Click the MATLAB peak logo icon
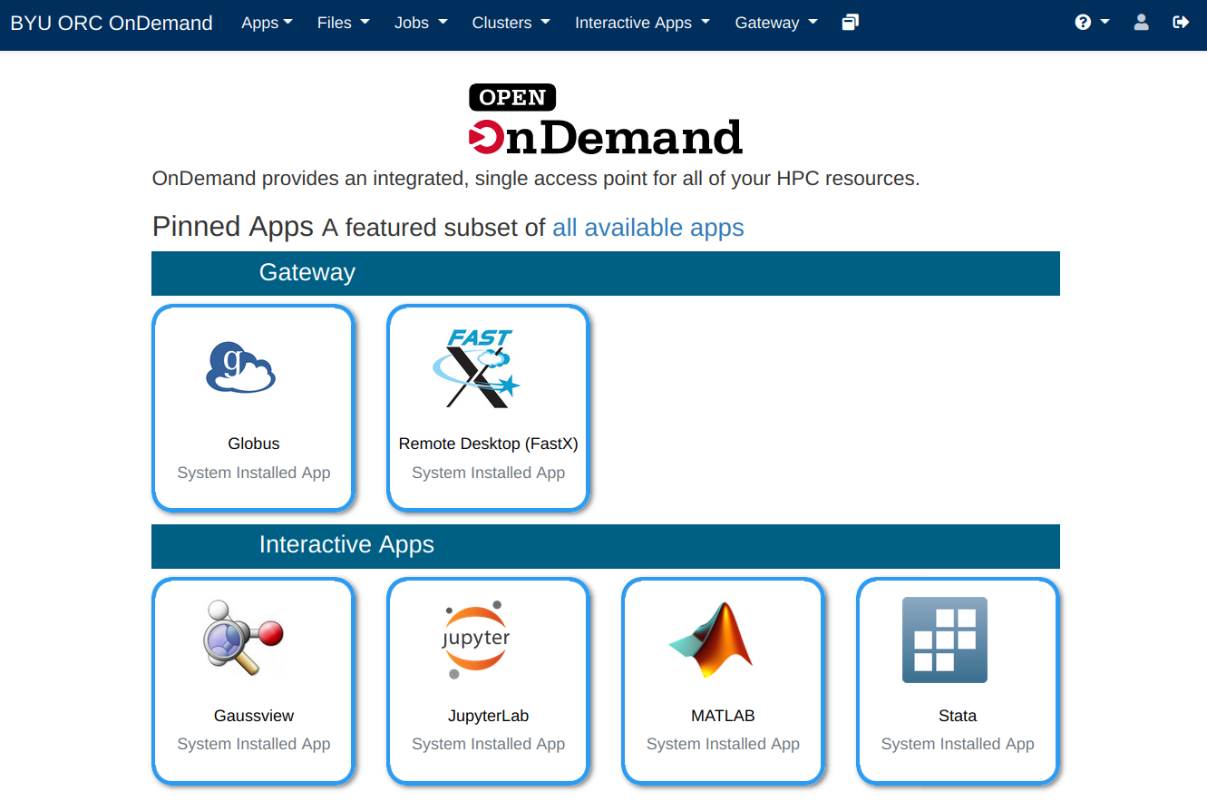Viewport: 1207px width, 801px height. point(712,639)
